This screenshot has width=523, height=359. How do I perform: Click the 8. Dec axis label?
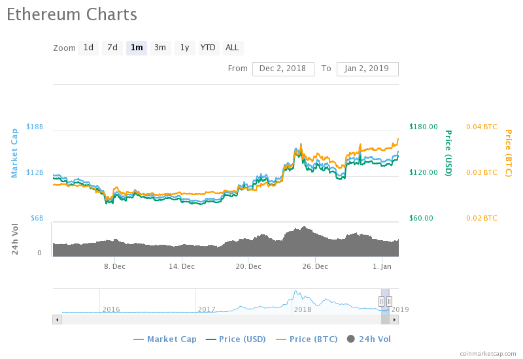tap(114, 267)
